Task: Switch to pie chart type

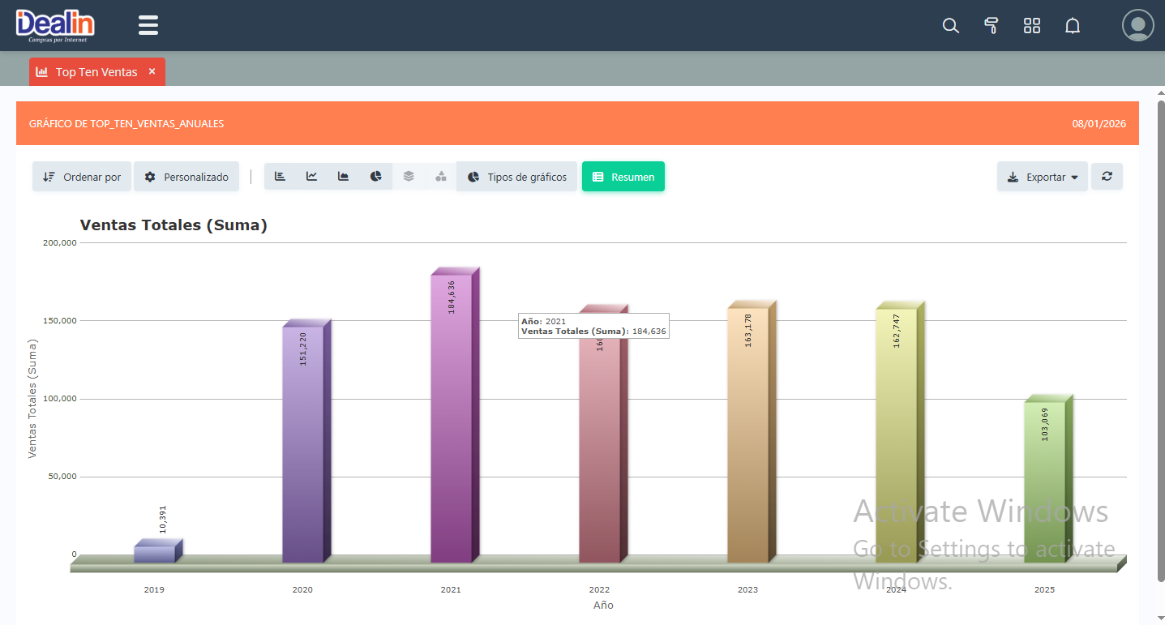Action: click(376, 177)
